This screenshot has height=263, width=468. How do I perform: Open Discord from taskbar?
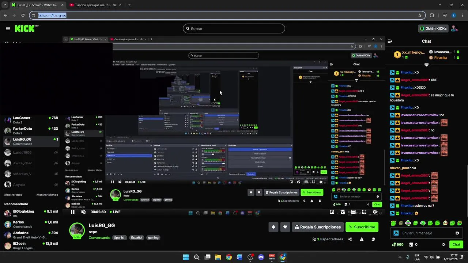click(x=261, y=257)
